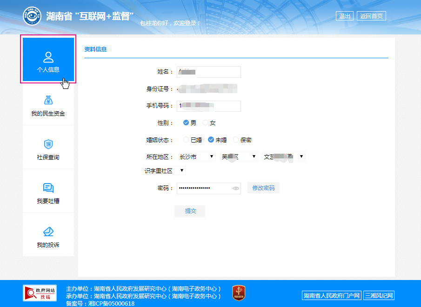Click the 社保查询 shield icon
This screenshot has width=421, height=307.
[48, 144]
